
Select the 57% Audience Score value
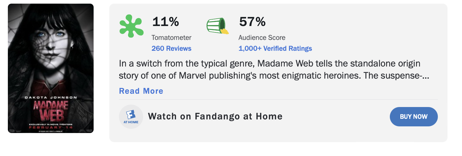[x=252, y=22]
